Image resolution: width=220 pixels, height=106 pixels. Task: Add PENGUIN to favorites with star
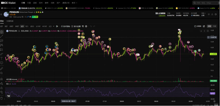pyautogui.click(x=1, y=14)
